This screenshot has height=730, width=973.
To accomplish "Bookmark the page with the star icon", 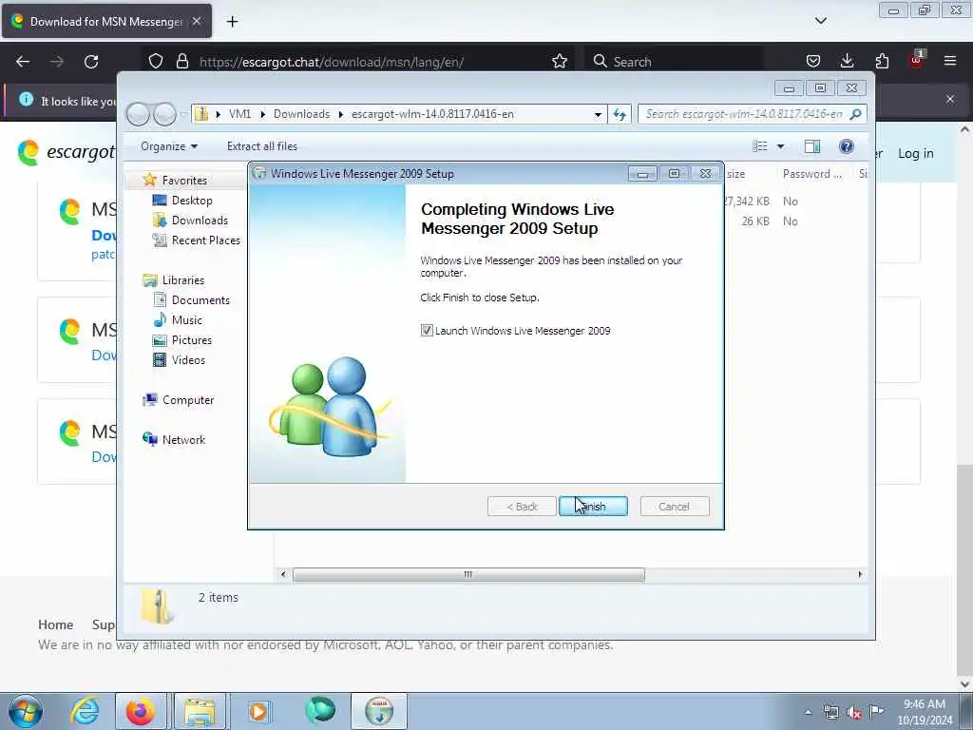I will [560, 62].
